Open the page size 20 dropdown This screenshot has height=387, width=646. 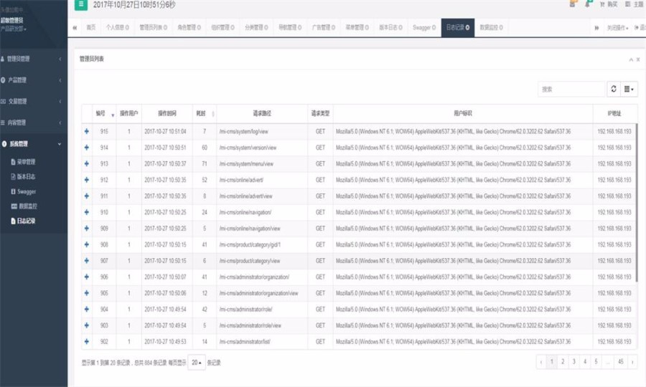point(197,363)
